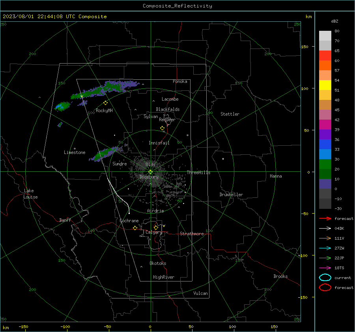Click the Limestone label
Viewport: 355px width, 332px height.
(x=75, y=152)
